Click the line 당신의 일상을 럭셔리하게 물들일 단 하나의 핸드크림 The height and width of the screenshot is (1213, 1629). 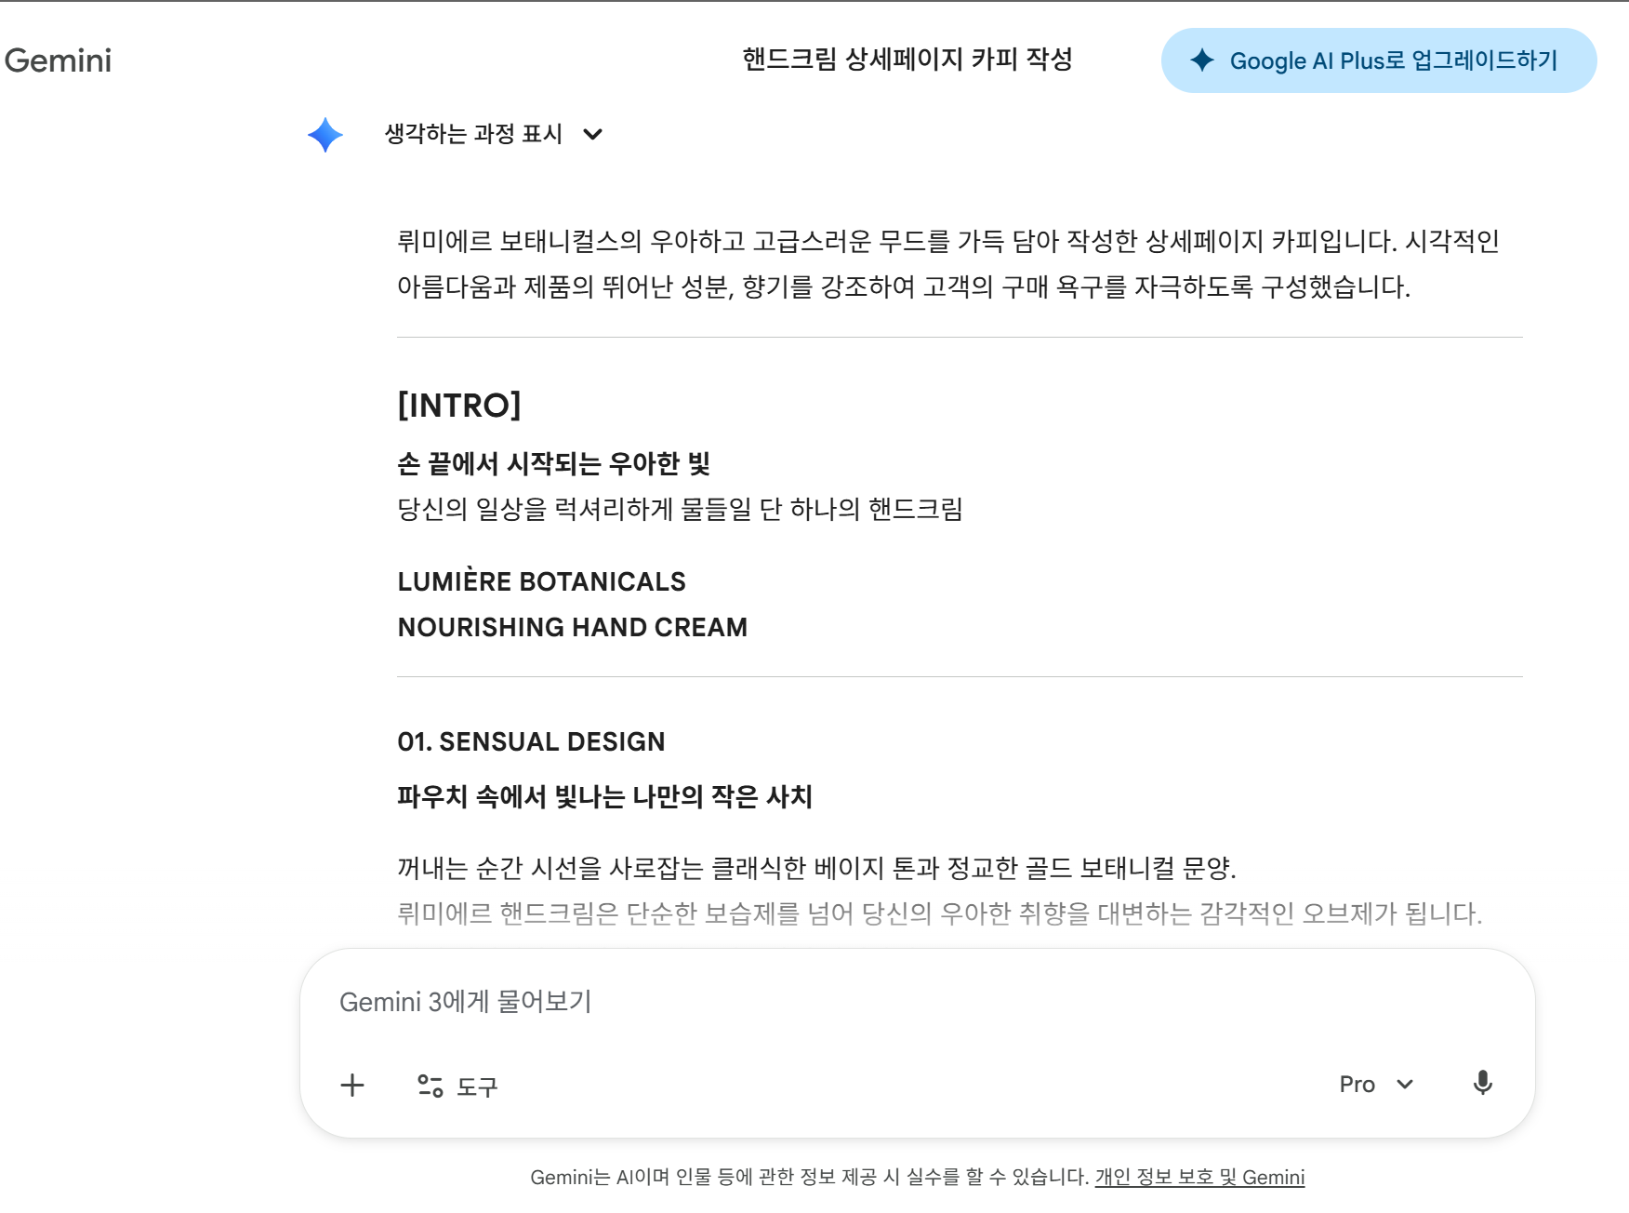click(x=680, y=509)
